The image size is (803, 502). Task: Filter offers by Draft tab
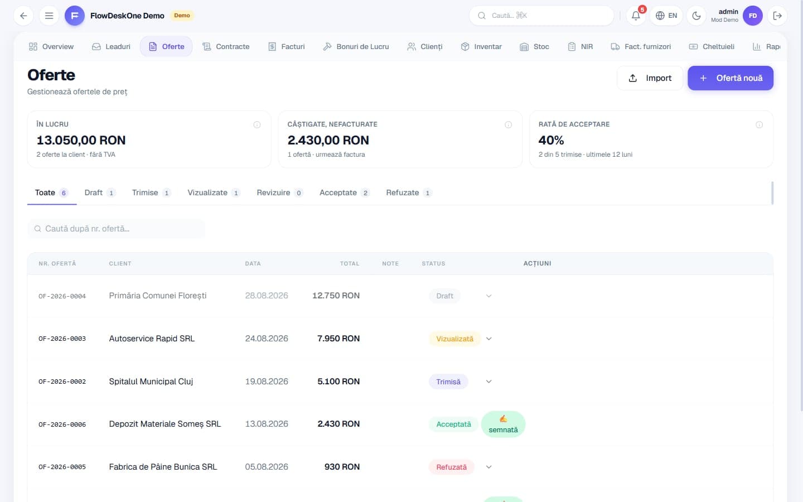[100, 192]
